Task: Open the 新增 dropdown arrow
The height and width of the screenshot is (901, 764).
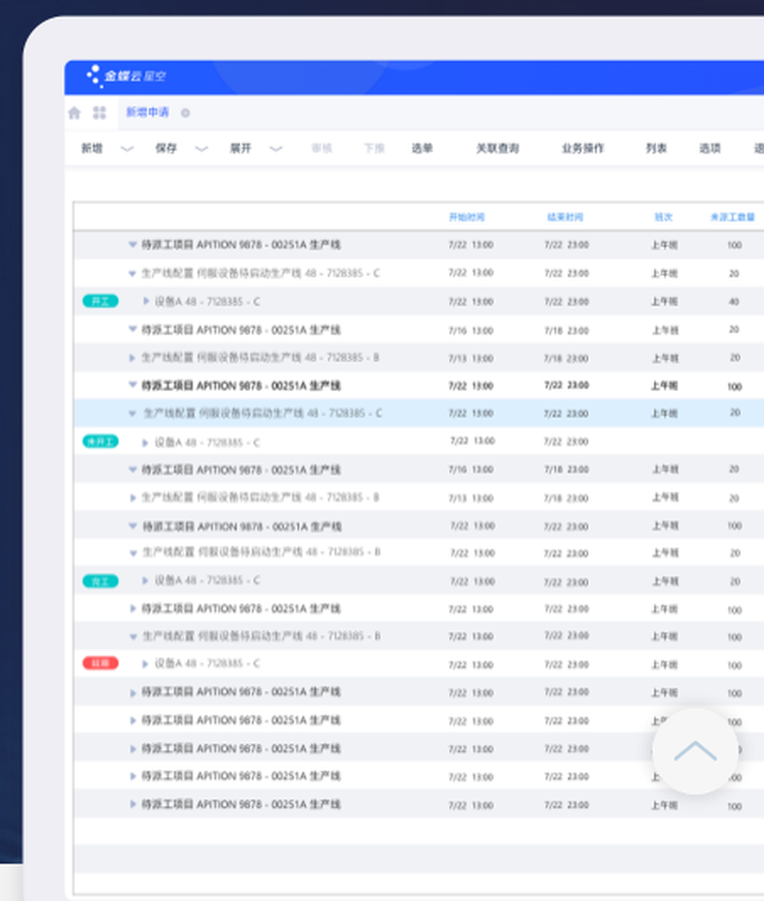Action: pyautogui.click(x=127, y=148)
